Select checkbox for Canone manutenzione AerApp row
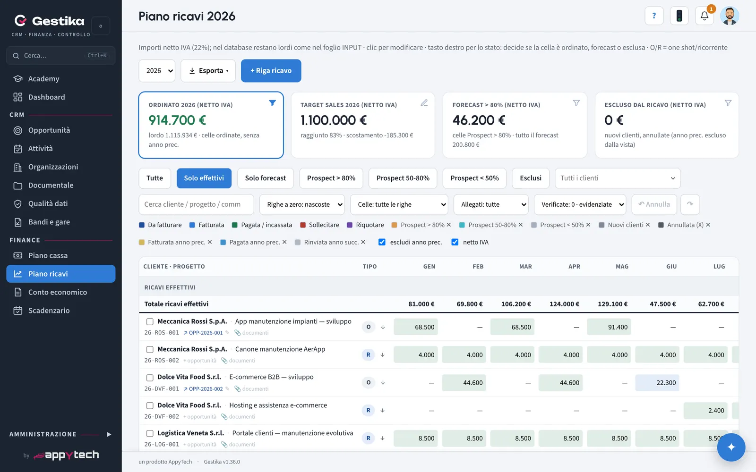 150,349
